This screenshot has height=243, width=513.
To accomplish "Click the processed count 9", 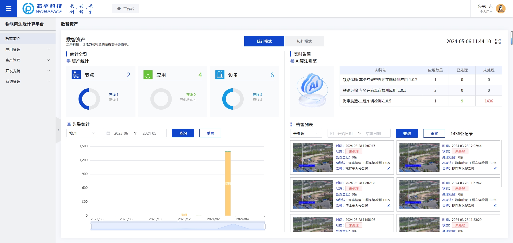I will (462, 101).
